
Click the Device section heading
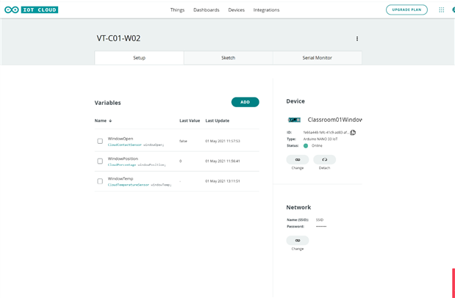click(295, 101)
